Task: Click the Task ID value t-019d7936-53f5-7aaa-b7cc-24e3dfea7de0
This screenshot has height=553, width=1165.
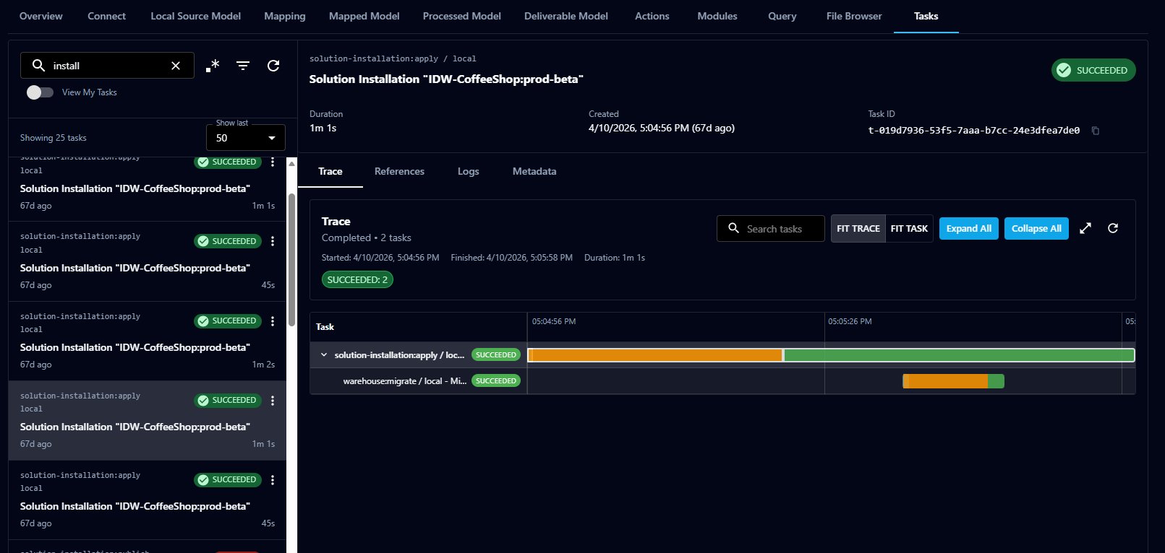Action: click(x=974, y=131)
